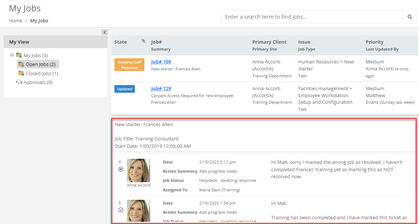Click the blue Updated status badge
This screenshot has height=224, width=419.
tap(125, 89)
